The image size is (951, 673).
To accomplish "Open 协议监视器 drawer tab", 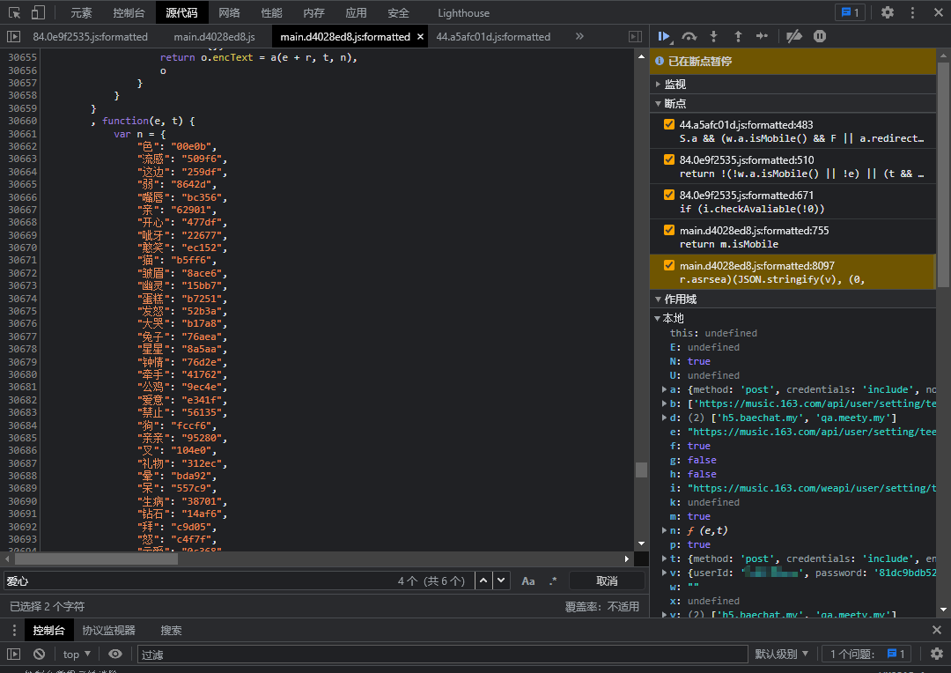I will point(108,631).
